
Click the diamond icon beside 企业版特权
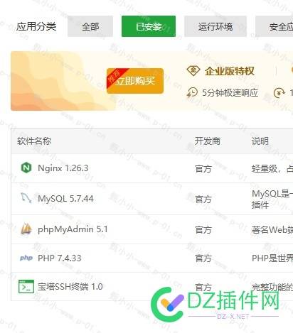(193, 71)
